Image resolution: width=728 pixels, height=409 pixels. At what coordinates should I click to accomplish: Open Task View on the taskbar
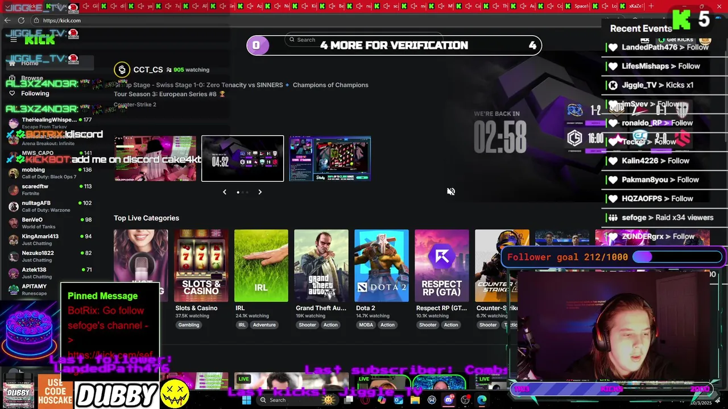tap(349, 400)
